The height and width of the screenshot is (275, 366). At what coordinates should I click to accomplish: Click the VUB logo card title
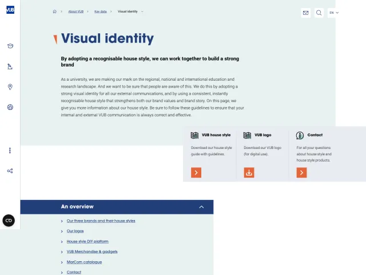(x=263, y=135)
